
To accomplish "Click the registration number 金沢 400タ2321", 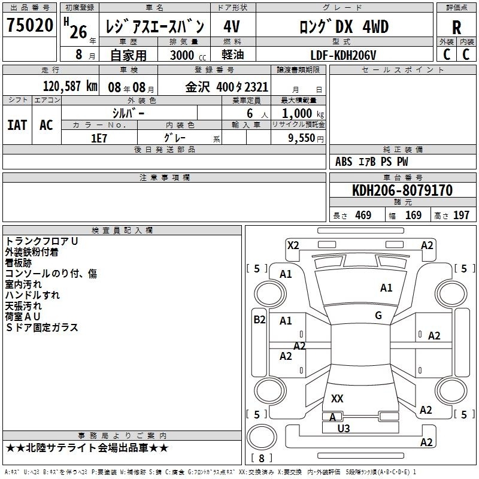I will (x=226, y=86).
